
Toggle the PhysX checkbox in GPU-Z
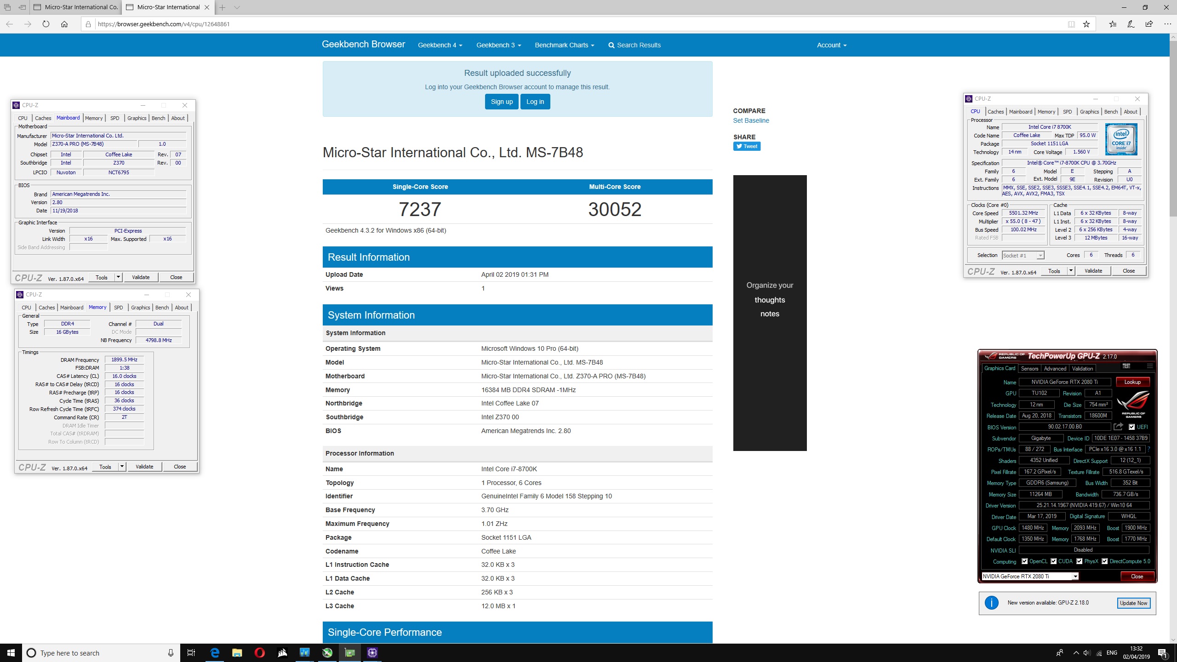pyautogui.click(x=1079, y=561)
